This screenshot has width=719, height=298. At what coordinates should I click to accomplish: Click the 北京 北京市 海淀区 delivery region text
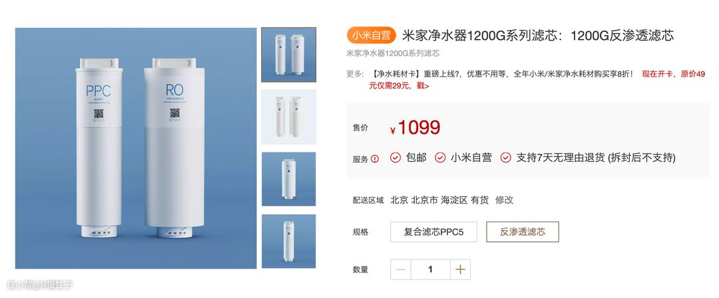click(429, 200)
